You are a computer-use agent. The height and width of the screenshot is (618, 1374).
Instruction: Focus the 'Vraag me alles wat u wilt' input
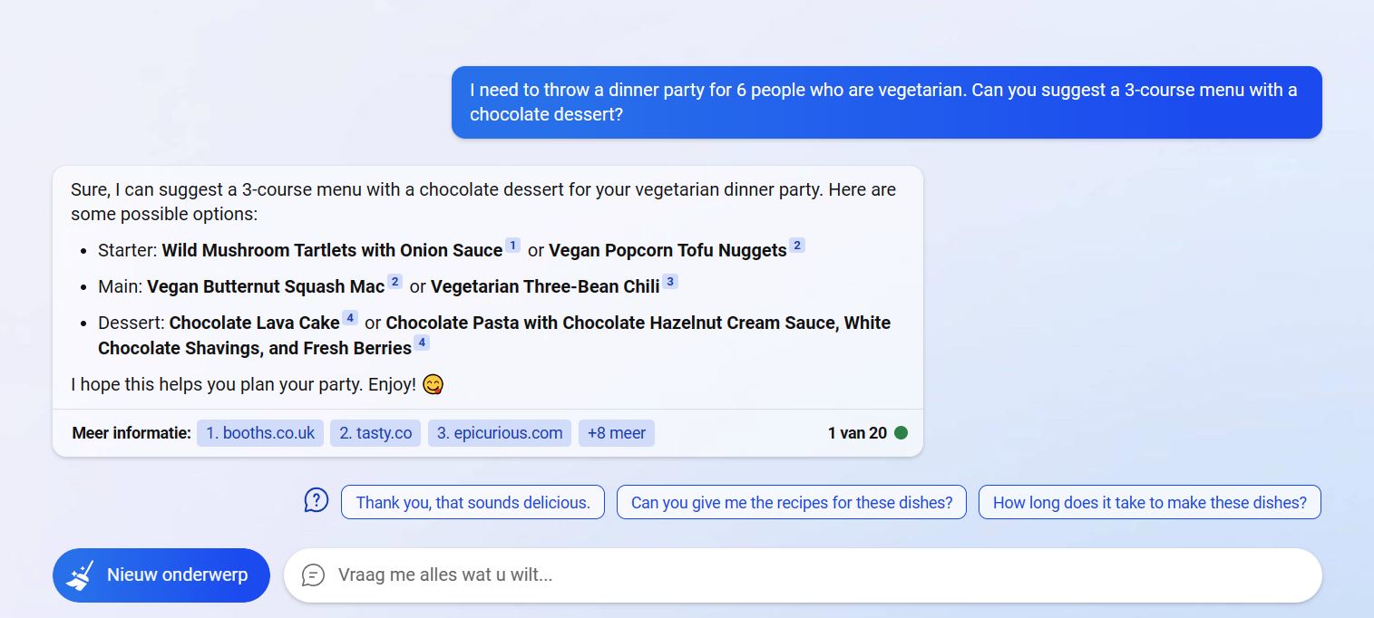pyautogui.click(x=816, y=575)
